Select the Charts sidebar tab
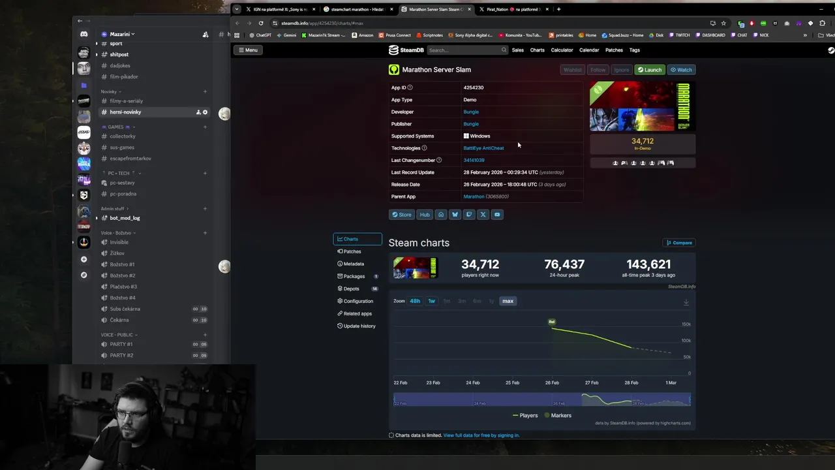 357,239
